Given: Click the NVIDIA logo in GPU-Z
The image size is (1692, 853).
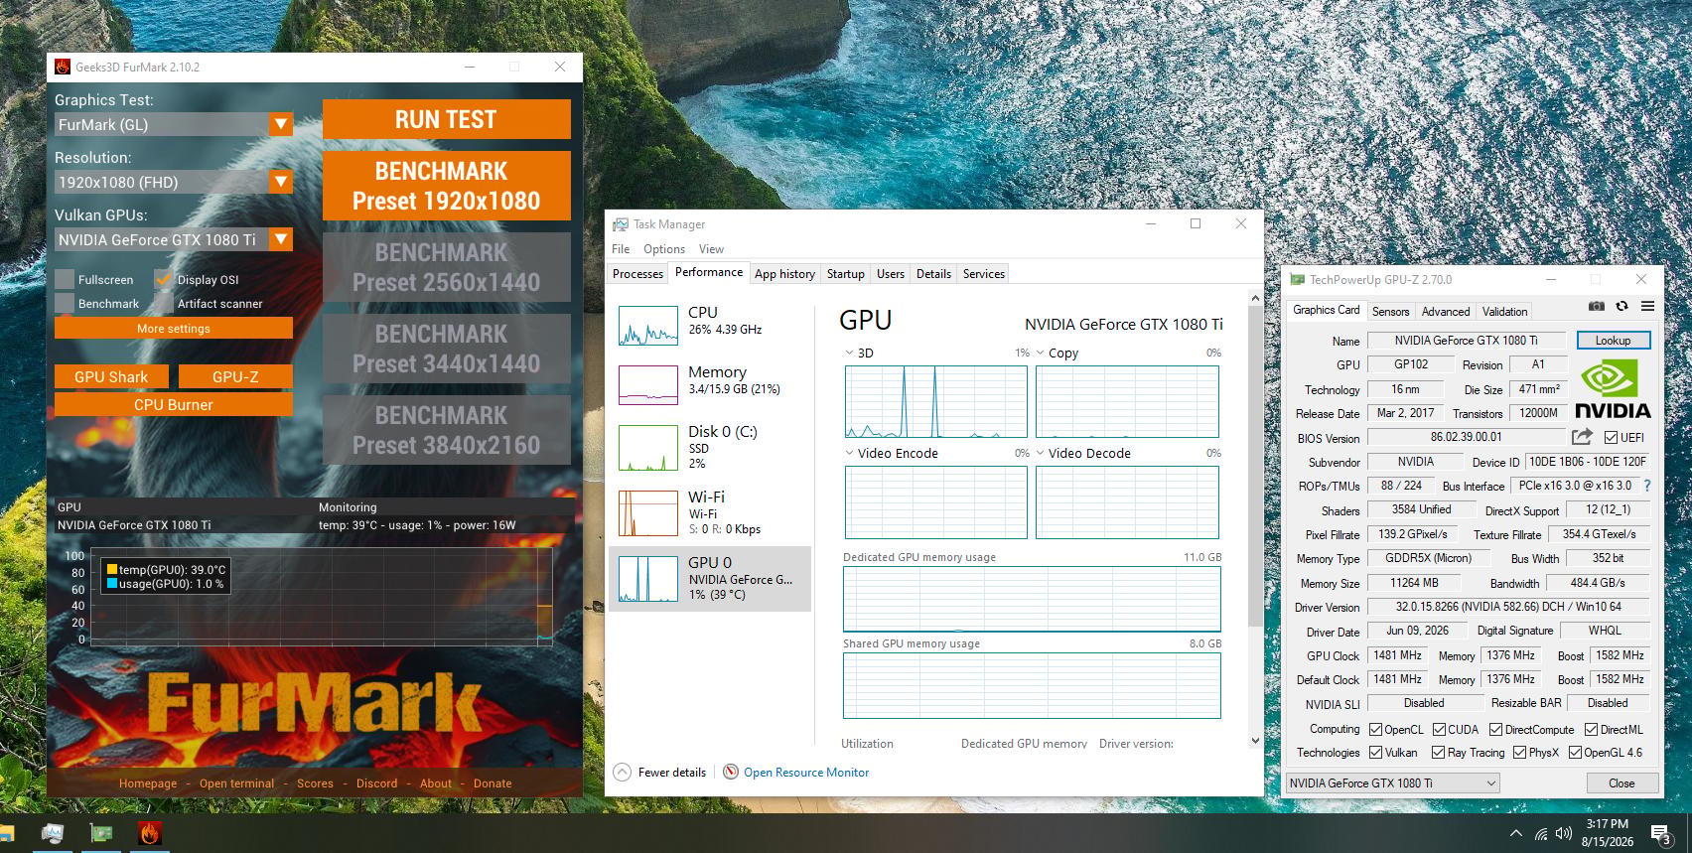Looking at the screenshot, I should click(x=1614, y=389).
